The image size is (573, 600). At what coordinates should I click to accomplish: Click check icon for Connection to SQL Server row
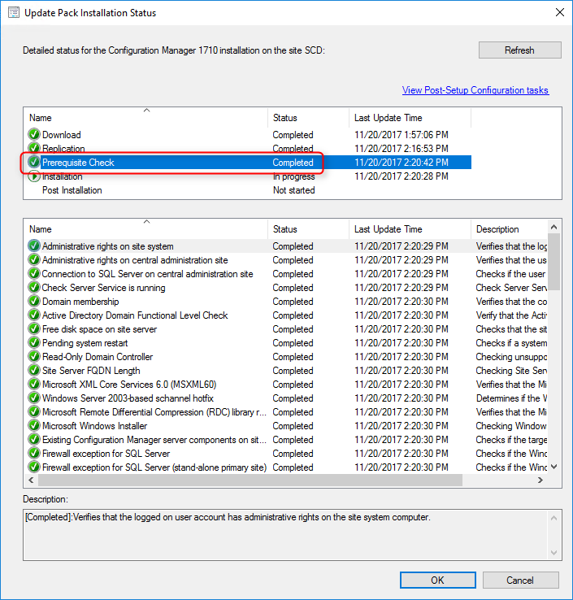[x=34, y=274]
